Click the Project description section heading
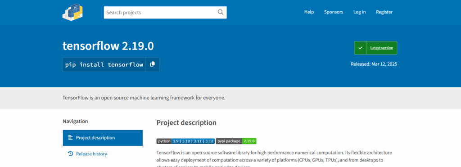Screen dimensions: 461x167 tap(186, 122)
